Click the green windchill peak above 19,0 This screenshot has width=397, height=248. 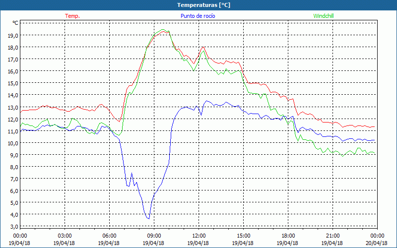click(163, 29)
